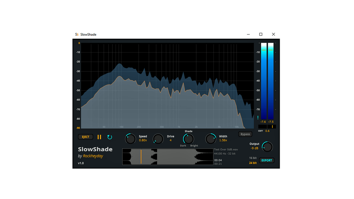Click the left peak value -7.6
This screenshot has width=354, height=199.
(x=263, y=122)
